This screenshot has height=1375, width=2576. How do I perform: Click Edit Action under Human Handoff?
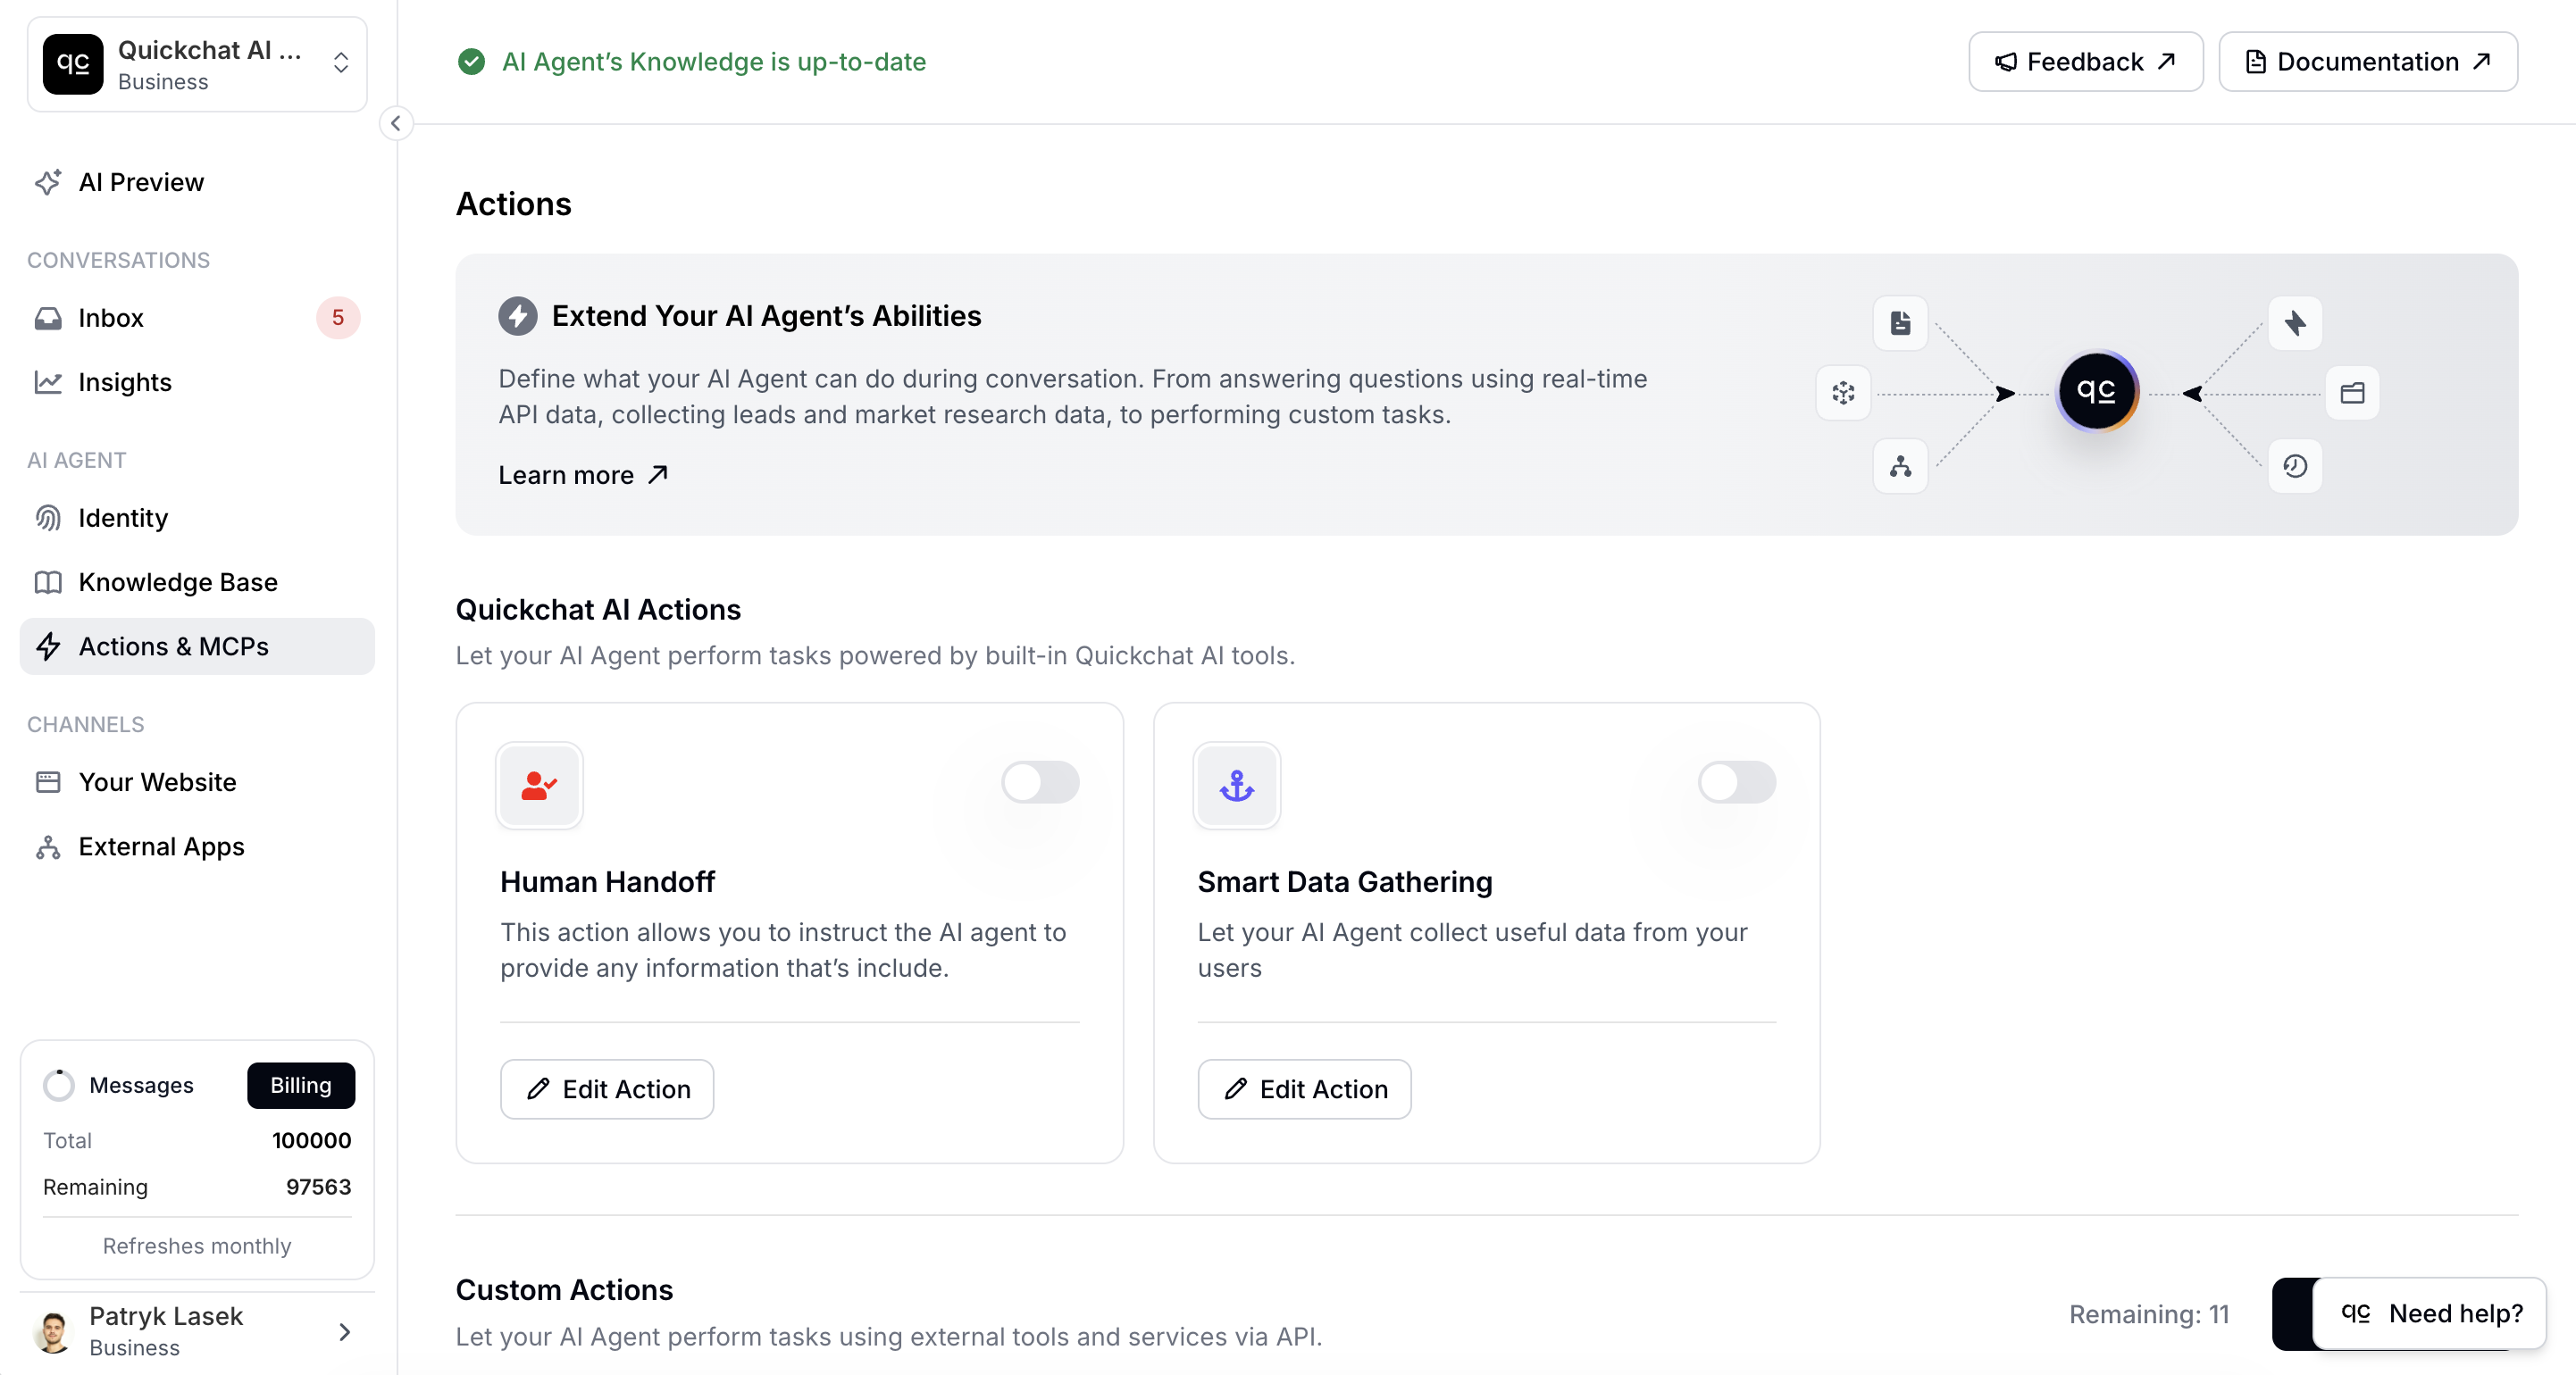tap(606, 1089)
